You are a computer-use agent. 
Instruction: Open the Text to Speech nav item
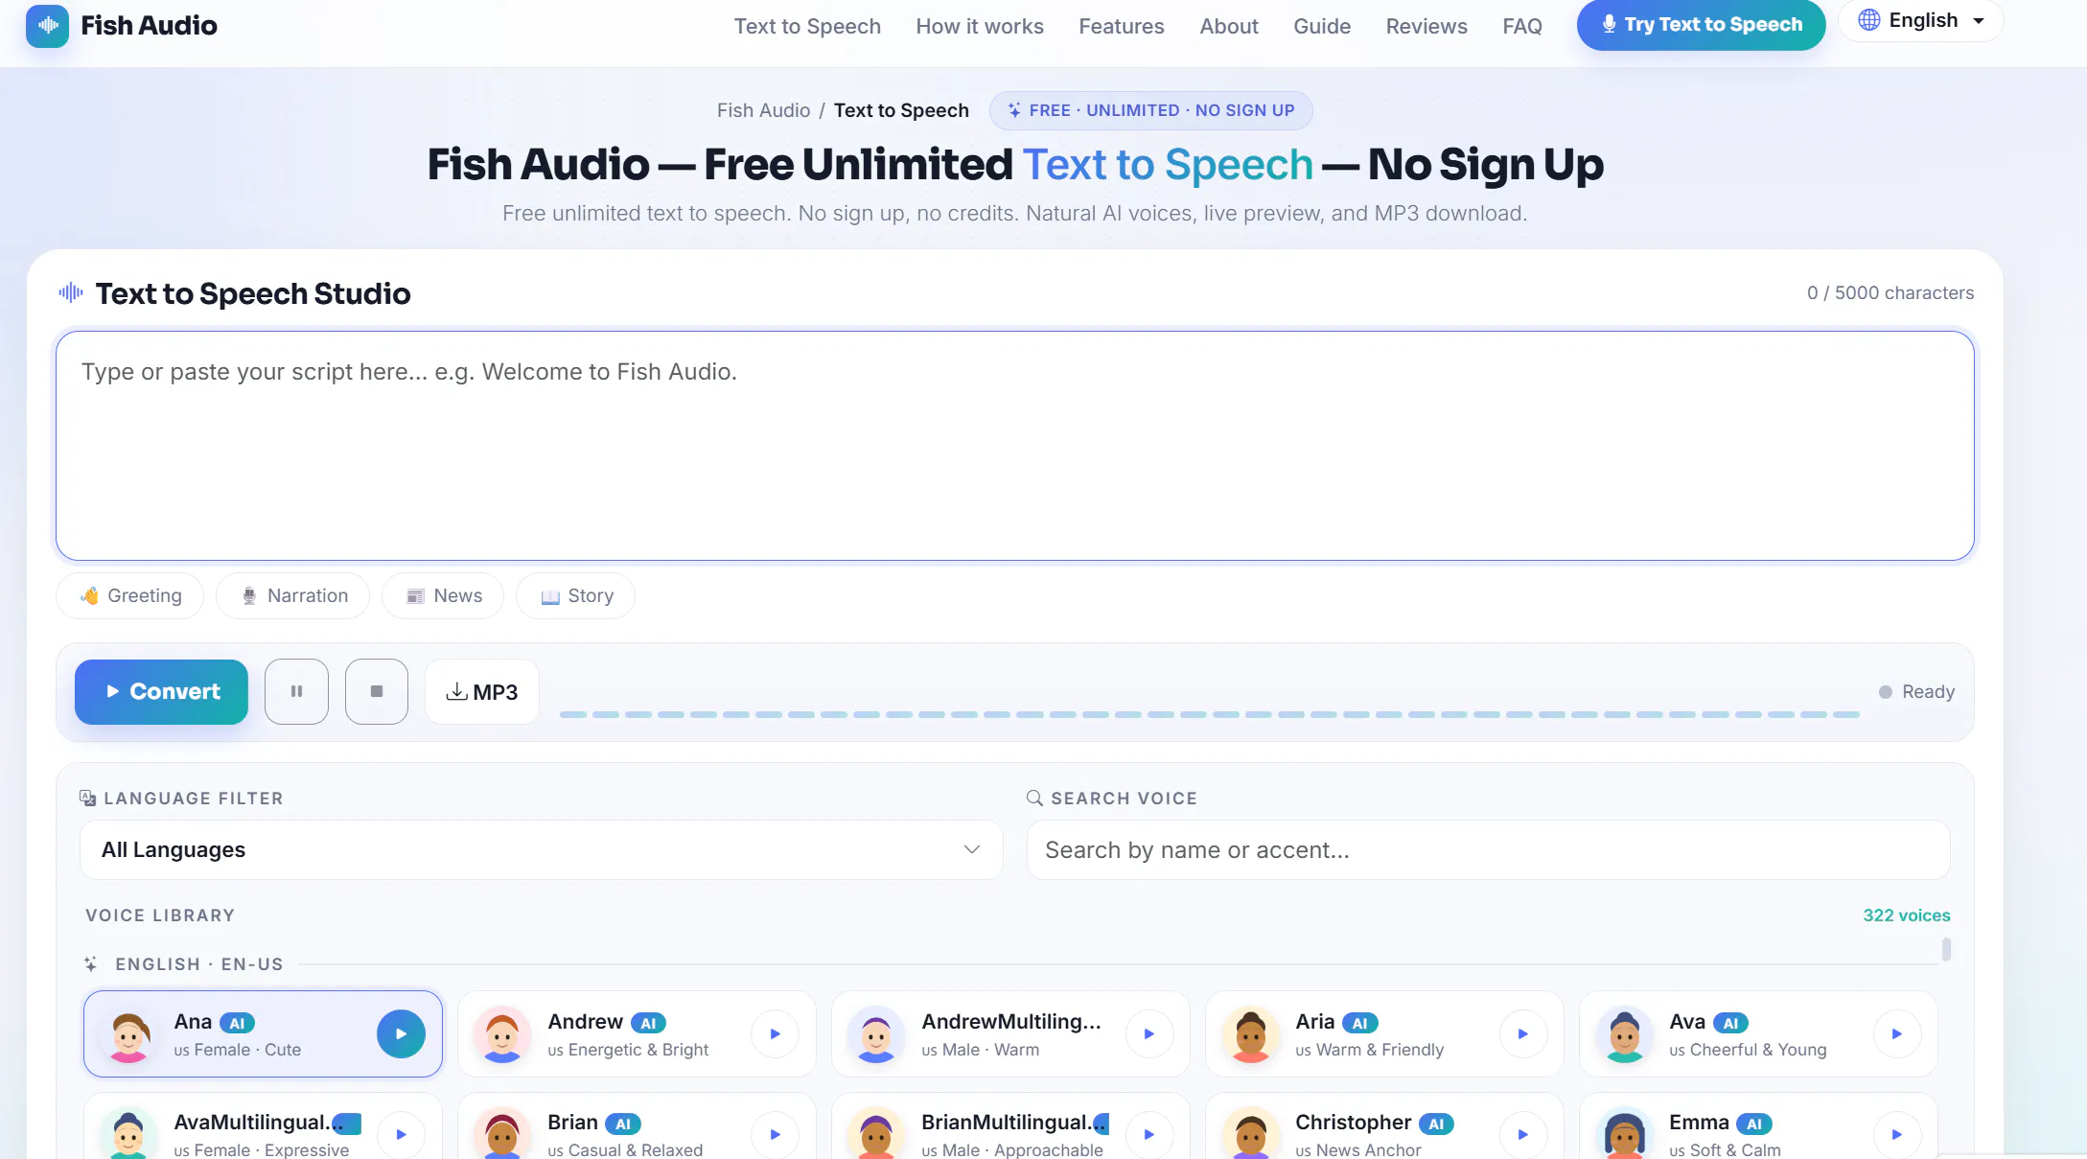[x=807, y=26]
